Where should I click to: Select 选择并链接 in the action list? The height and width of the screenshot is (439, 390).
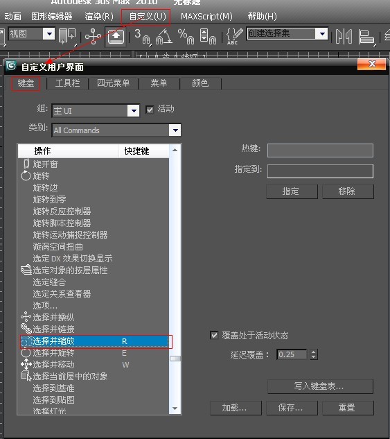(94, 329)
